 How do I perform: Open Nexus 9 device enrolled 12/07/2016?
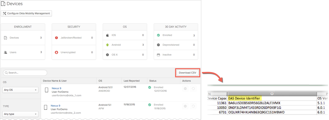[x=56, y=88]
